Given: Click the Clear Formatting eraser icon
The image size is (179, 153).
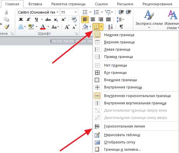Looking at the screenshot, I should pyautogui.click(x=74, y=20).
